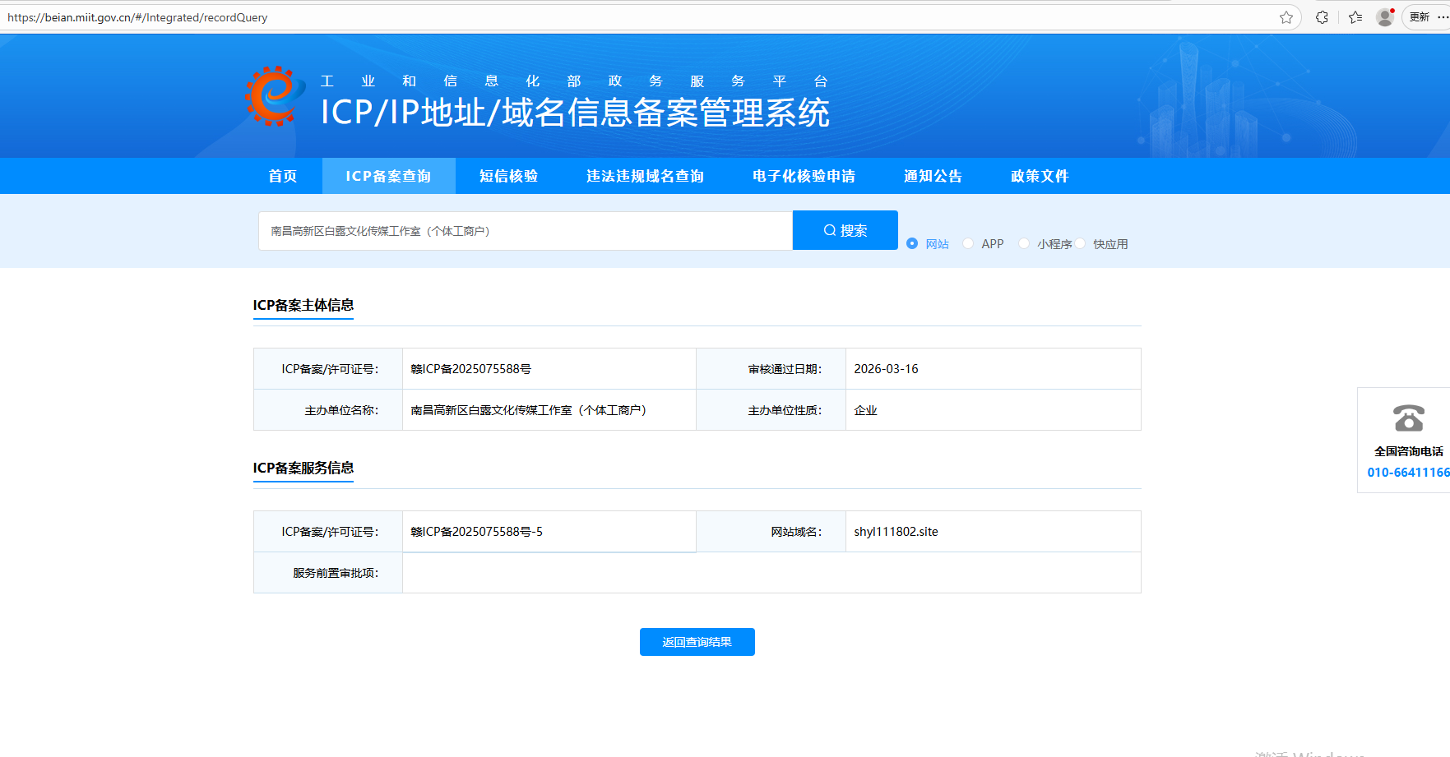Click the 审核通过日期 label cell
Viewport: 1450px width, 757px height.
click(771, 369)
